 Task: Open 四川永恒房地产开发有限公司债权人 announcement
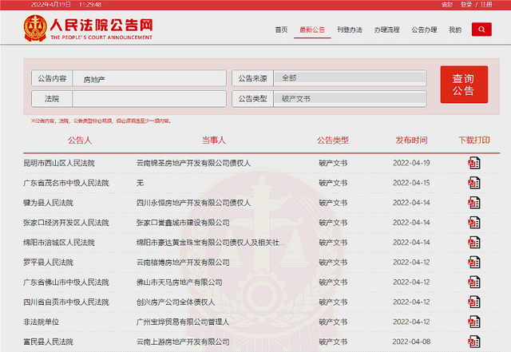(193, 203)
